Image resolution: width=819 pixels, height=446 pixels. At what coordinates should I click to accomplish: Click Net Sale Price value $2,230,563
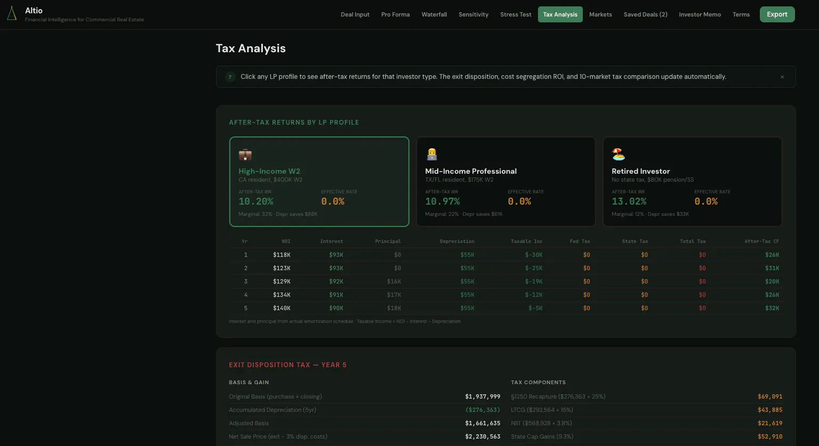coord(483,436)
